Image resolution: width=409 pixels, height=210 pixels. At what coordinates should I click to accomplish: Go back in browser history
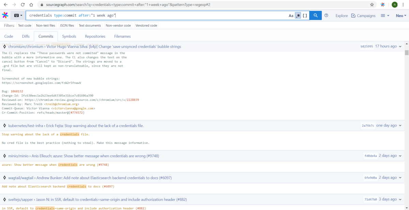coord(5,5)
